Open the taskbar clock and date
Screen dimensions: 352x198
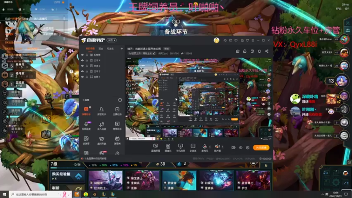[x=336, y=194]
